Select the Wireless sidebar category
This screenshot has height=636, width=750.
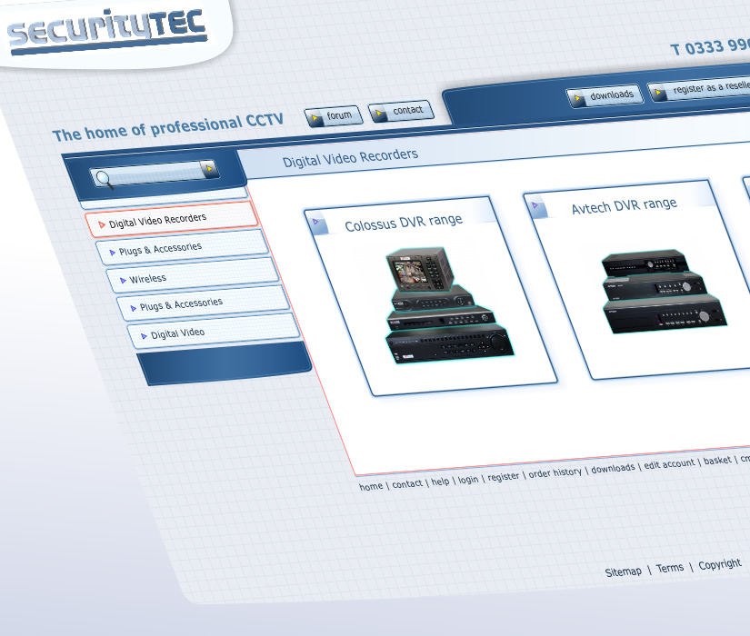click(x=193, y=275)
